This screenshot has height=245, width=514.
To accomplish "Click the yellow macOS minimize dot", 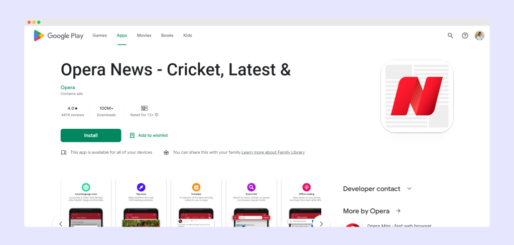I will (34, 22).
